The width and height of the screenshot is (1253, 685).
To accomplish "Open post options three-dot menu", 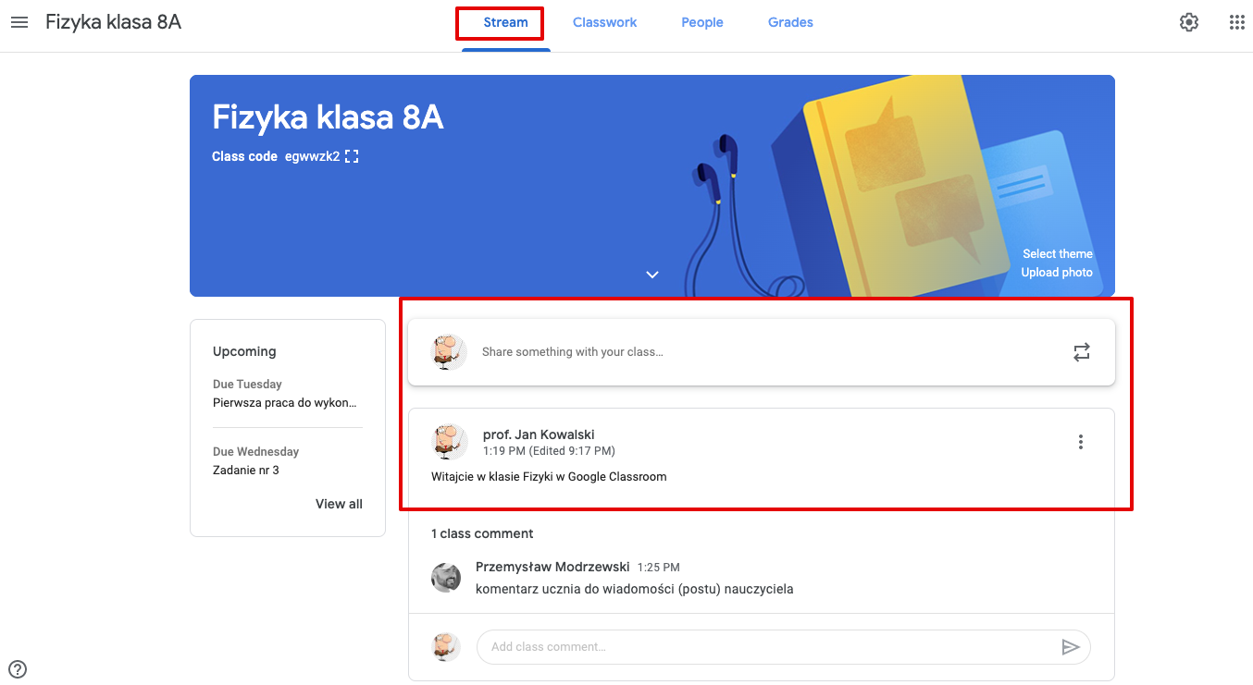I will [x=1080, y=442].
